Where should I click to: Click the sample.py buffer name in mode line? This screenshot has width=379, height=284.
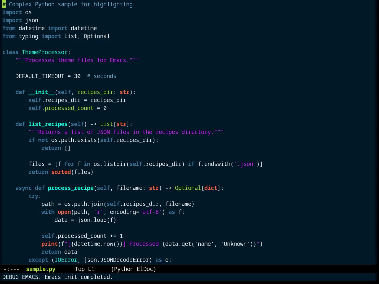click(41, 269)
